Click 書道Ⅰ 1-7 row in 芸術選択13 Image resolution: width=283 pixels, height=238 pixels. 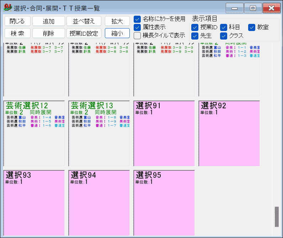(100, 125)
